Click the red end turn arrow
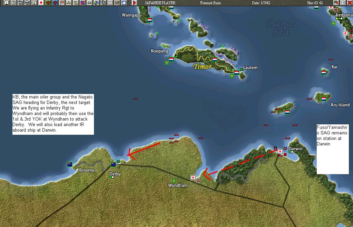The width and height of the screenshot is (353, 227). (134, 3)
